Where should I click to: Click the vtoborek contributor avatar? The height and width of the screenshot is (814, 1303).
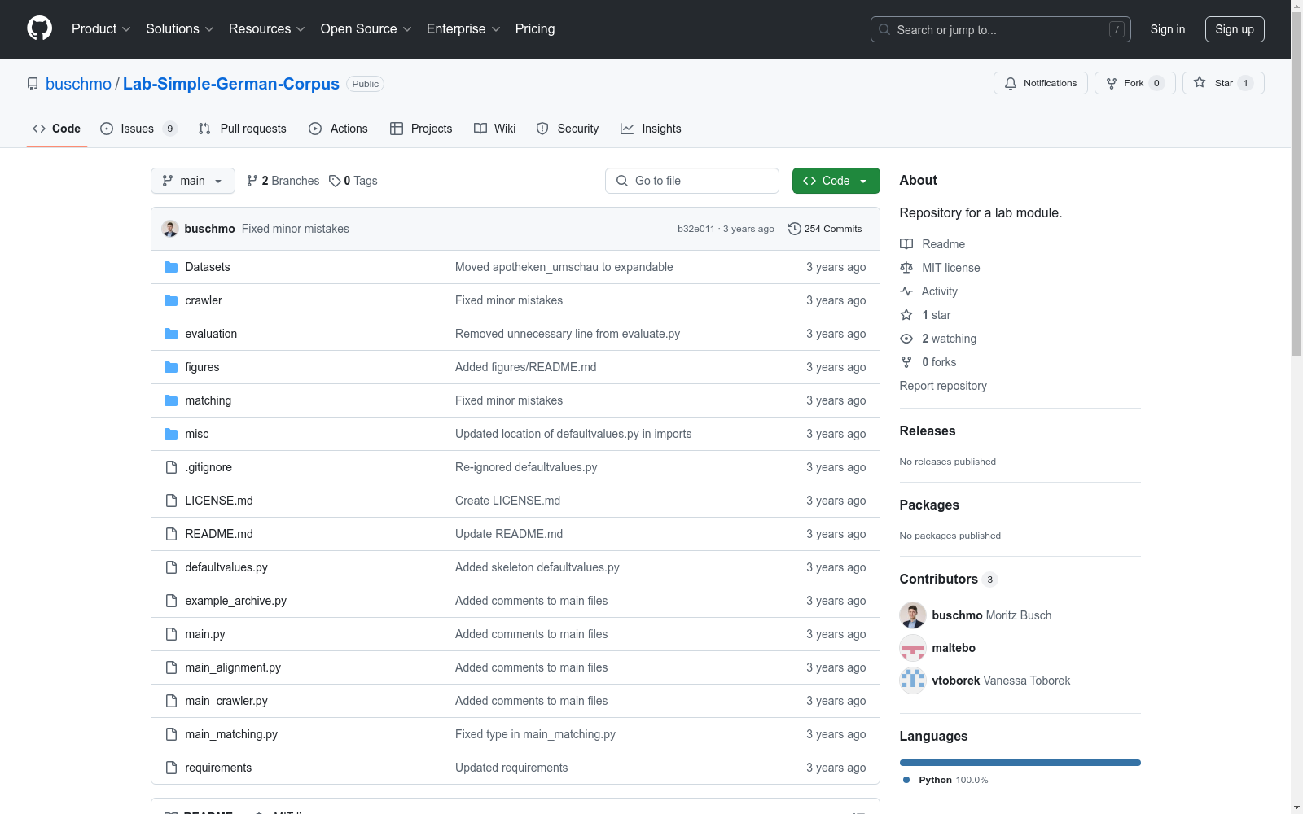pyautogui.click(x=913, y=681)
